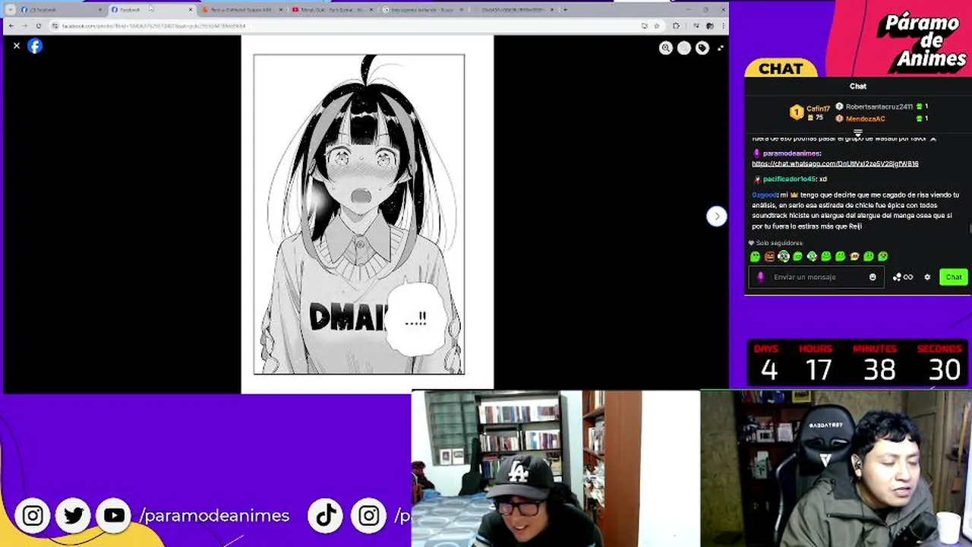The image size is (972, 547).
Task: Click username paramodeanimes in chat
Action: [x=791, y=153]
